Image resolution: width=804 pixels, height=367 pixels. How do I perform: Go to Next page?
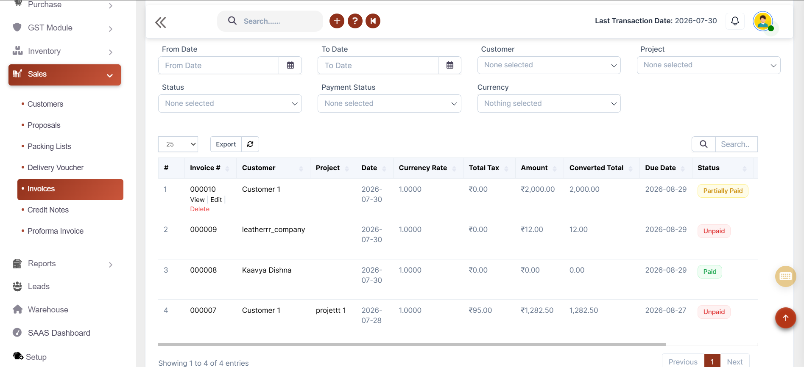click(734, 361)
